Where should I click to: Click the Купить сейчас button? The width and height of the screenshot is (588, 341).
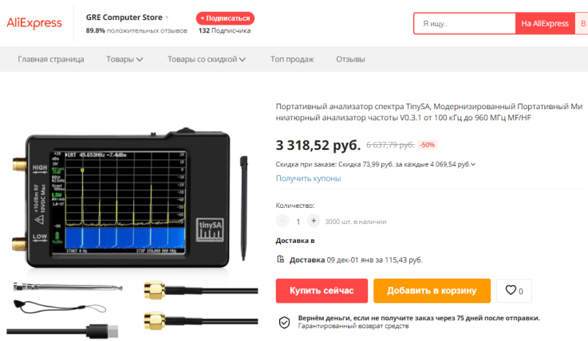322,291
